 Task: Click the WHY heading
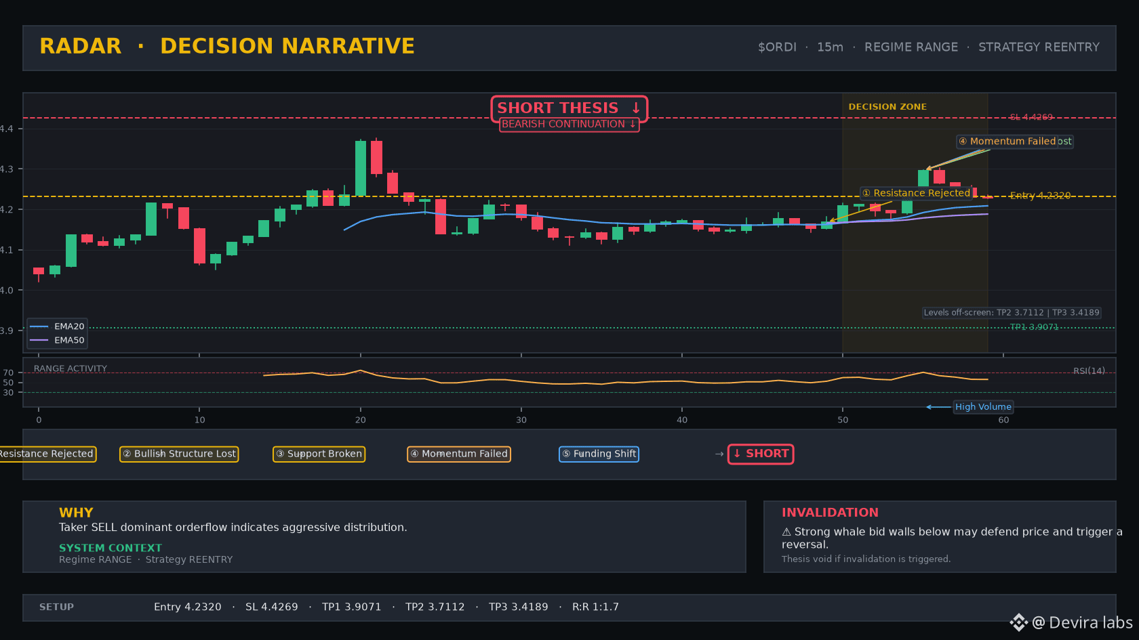(x=76, y=513)
